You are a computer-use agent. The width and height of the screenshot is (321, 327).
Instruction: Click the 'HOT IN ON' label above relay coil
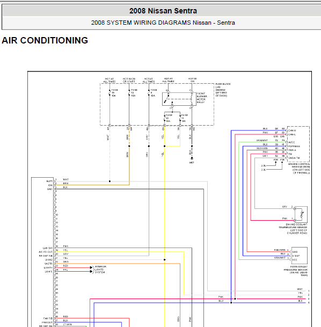(x=192, y=80)
